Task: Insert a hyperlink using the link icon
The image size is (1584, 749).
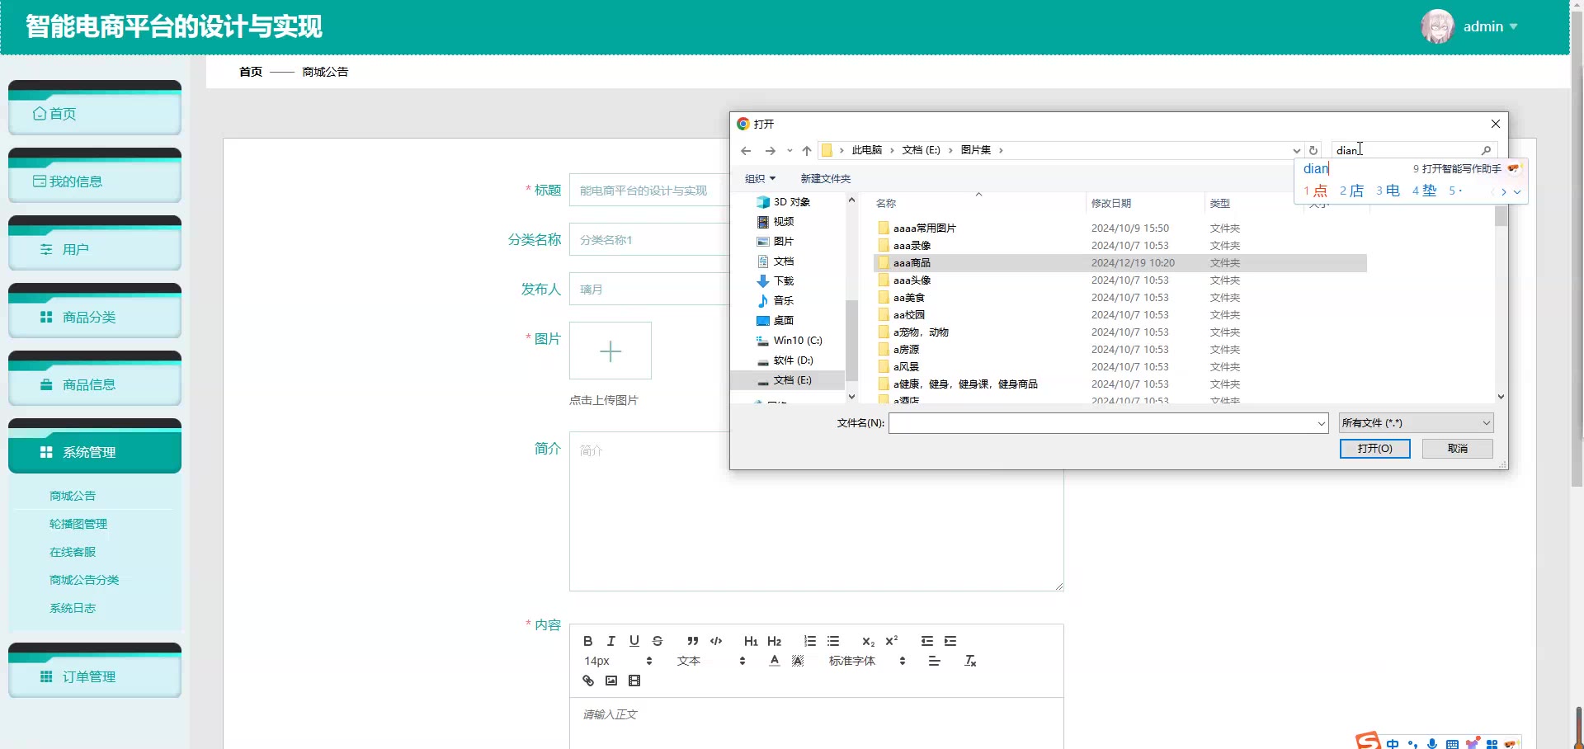Action: (587, 681)
